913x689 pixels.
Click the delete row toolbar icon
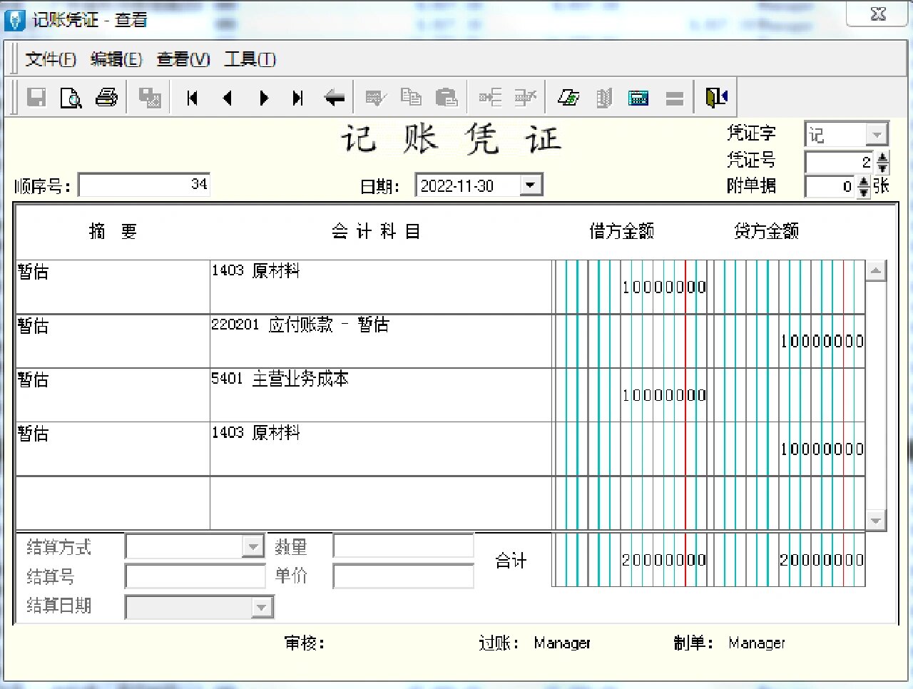(x=526, y=97)
